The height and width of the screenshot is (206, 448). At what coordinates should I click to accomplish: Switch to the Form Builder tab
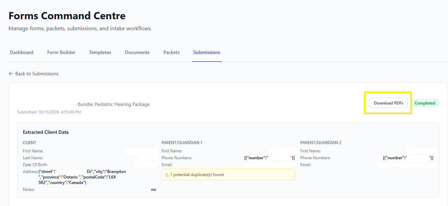point(61,52)
